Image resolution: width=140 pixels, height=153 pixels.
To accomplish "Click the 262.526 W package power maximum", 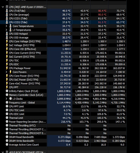I will [101, 68].
